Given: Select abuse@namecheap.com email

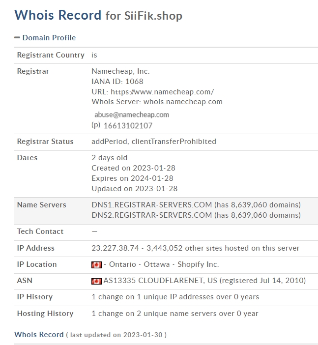Looking at the screenshot, I should [132, 115].
